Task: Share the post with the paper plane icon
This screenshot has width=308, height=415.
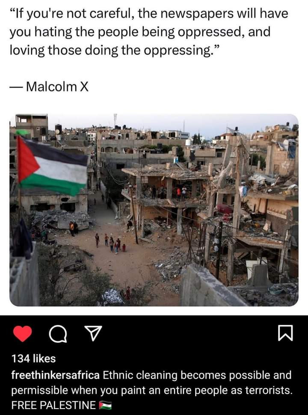Action: [93, 333]
